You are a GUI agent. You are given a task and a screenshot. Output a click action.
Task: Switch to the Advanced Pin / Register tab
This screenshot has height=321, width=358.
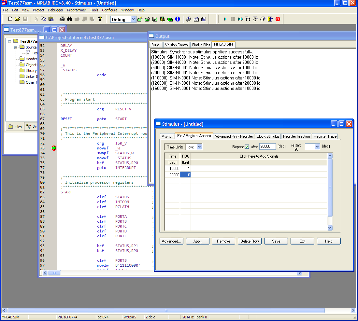(234, 136)
